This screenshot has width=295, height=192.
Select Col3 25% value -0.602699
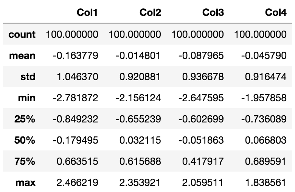coord(201,119)
